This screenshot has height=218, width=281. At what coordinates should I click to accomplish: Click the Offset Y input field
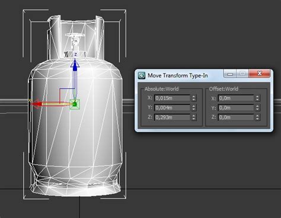[236, 108]
